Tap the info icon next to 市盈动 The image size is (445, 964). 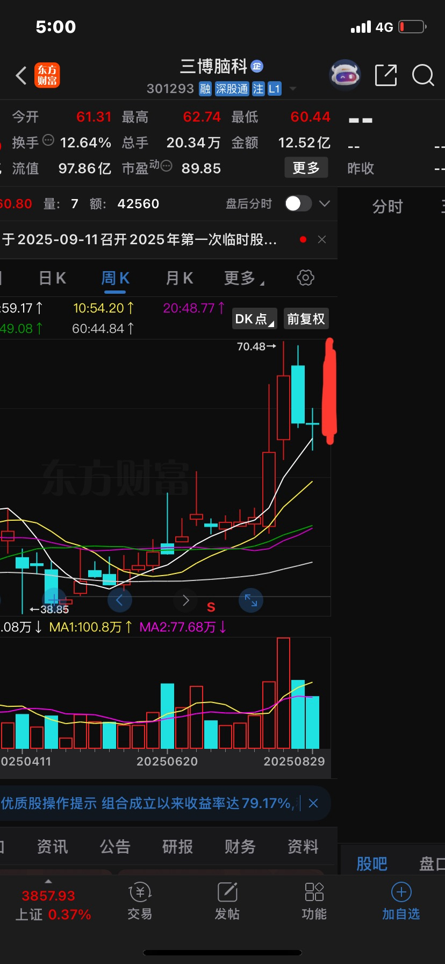pos(167,166)
